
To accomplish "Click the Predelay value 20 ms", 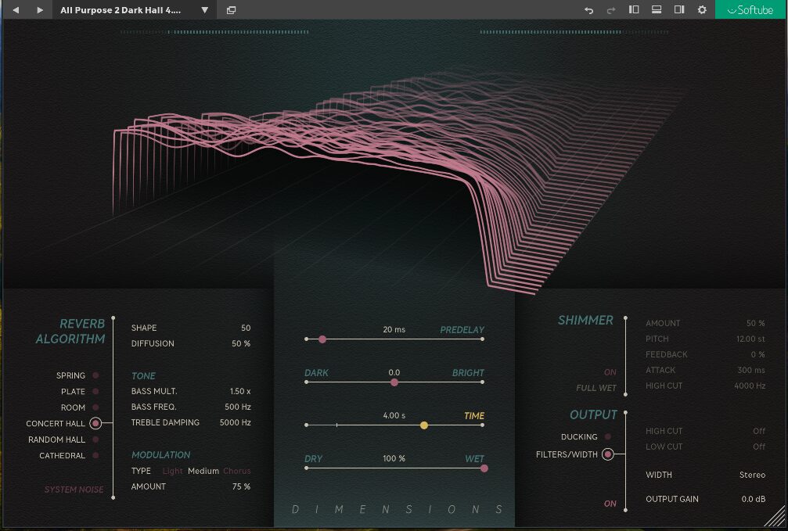I will [x=394, y=329].
